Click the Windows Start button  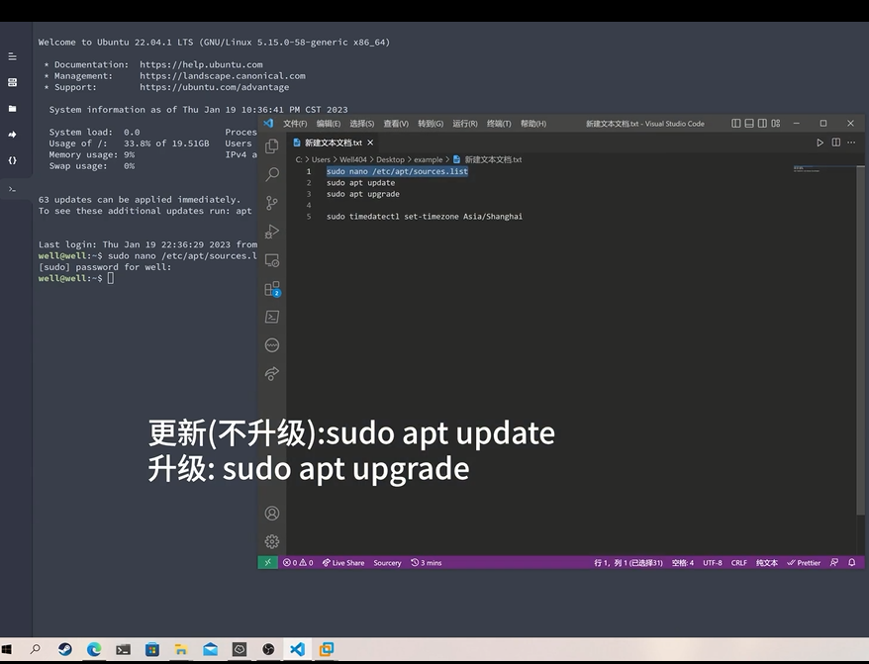click(7, 649)
